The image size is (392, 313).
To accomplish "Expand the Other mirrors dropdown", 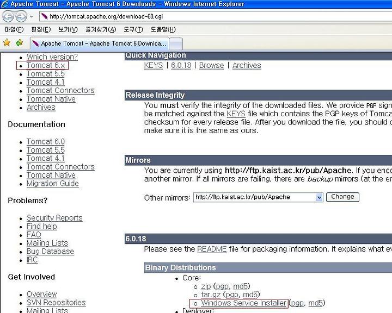I will click(x=319, y=197).
